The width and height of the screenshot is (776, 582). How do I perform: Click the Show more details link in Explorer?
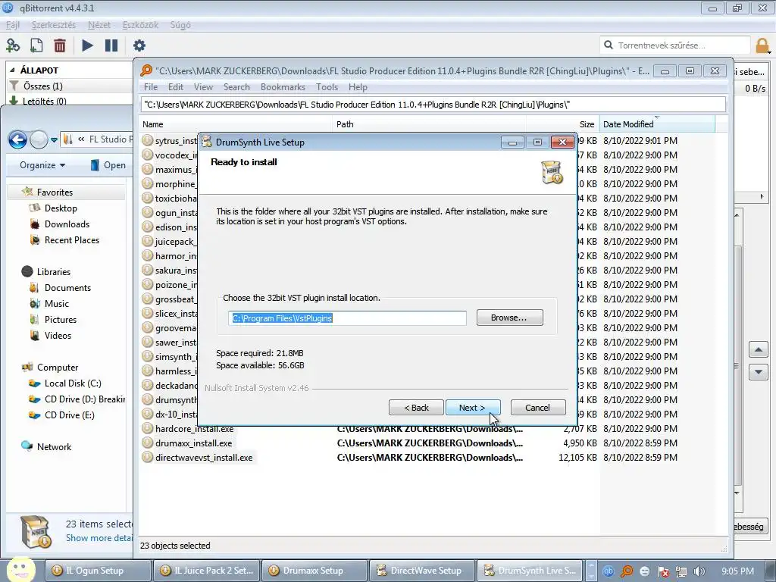click(x=99, y=538)
